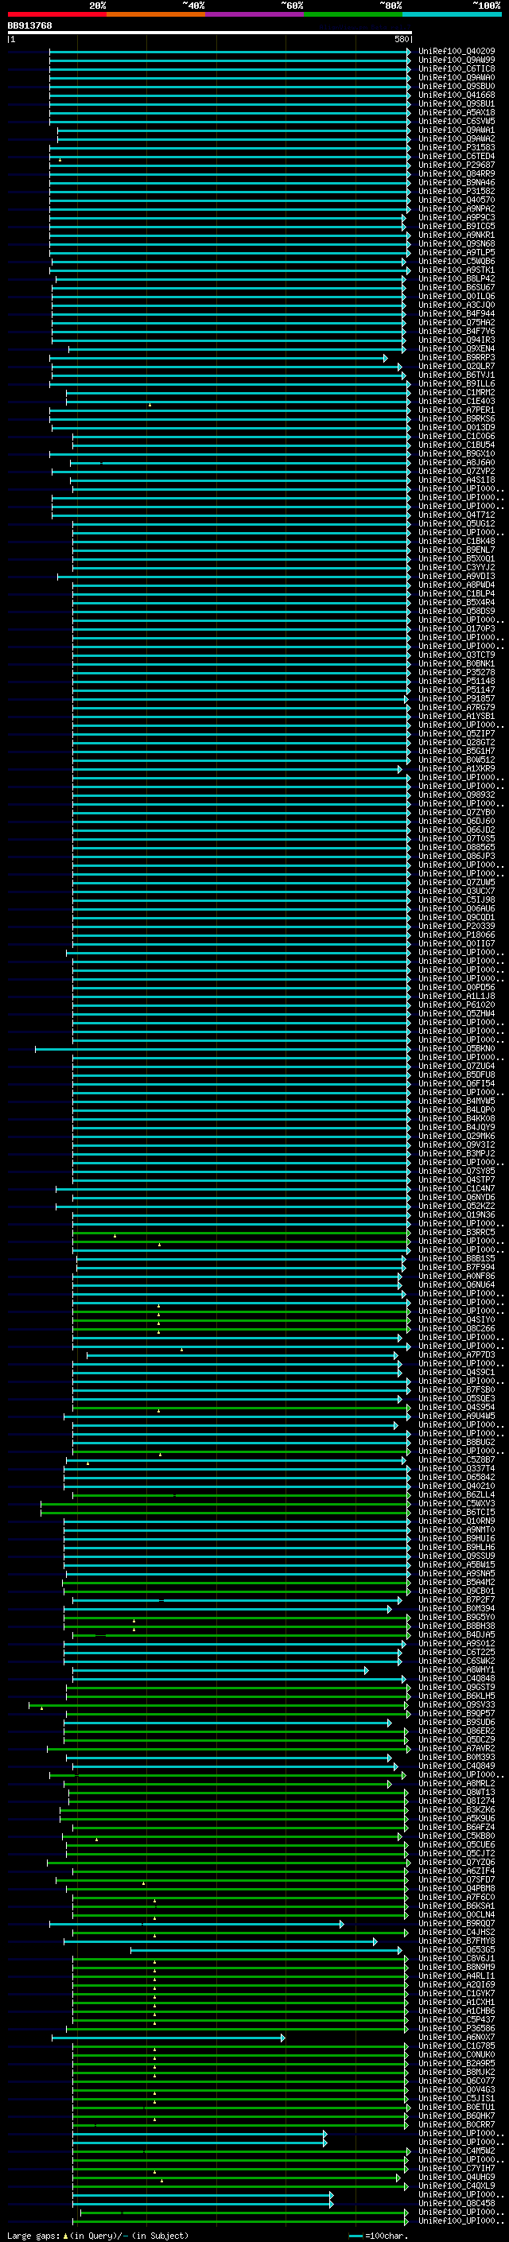Click the cyan alignment bar for UniRef100_B9RRP3

219,358
